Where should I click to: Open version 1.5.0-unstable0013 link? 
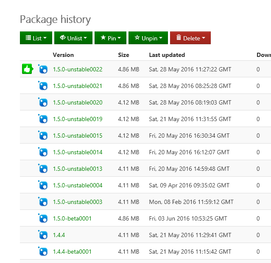(78, 169)
